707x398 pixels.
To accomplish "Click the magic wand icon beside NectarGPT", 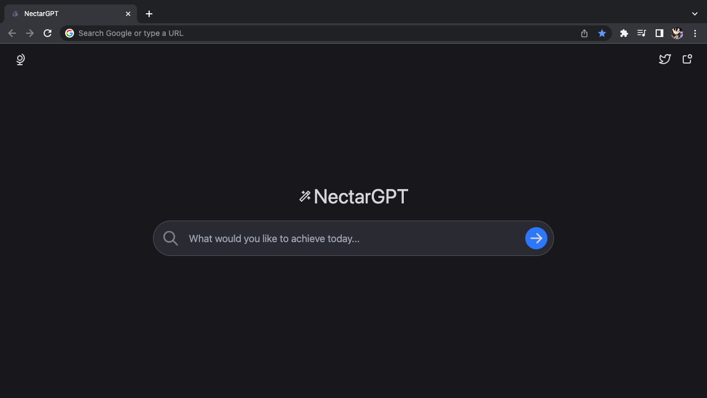I will 305,196.
